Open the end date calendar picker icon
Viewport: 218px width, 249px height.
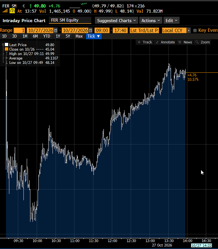pyautogui.click(x=91, y=30)
